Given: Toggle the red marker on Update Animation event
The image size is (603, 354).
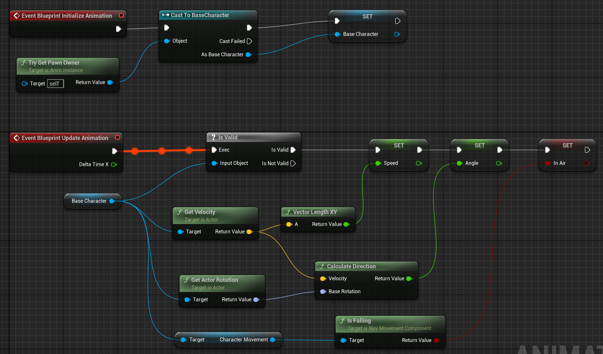Looking at the screenshot, I should pyautogui.click(x=117, y=137).
